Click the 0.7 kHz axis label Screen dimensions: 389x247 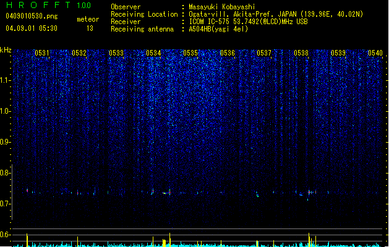tap(6, 204)
